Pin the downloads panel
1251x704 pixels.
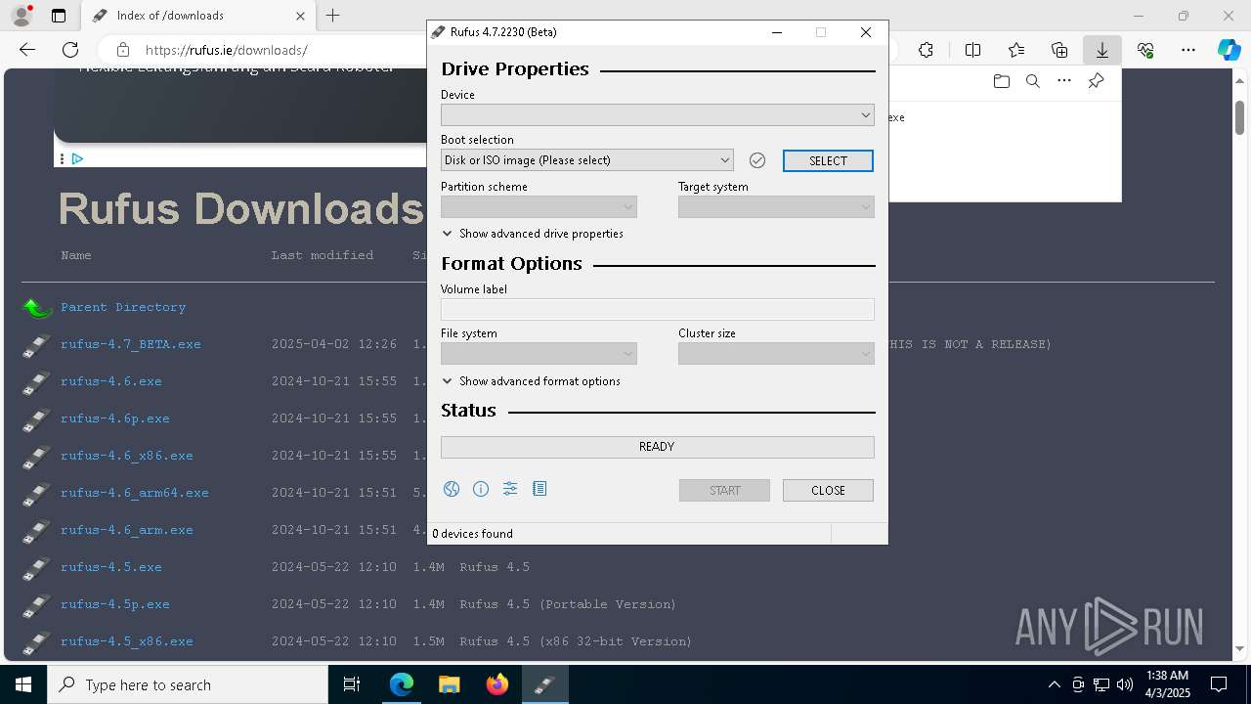coord(1096,81)
